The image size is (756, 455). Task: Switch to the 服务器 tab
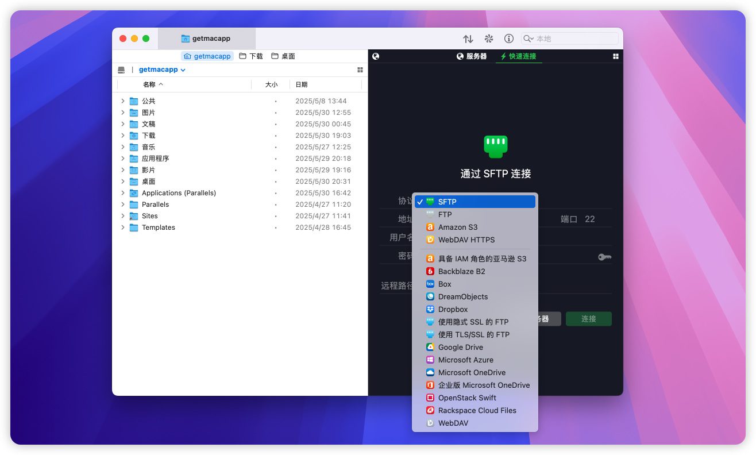(472, 56)
